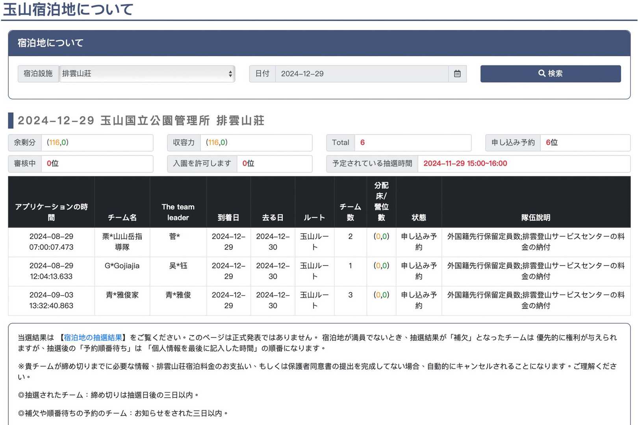This screenshot has width=638, height=425.
Task: Click the Total value 6
Action: click(x=362, y=142)
